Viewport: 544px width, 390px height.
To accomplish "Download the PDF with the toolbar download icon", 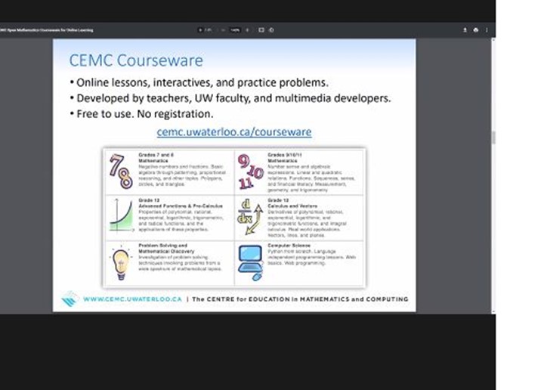I will [x=465, y=30].
